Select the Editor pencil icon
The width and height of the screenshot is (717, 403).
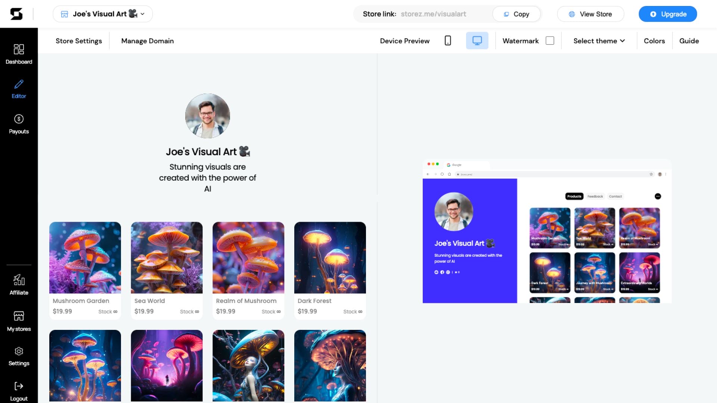[x=19, y=84]
